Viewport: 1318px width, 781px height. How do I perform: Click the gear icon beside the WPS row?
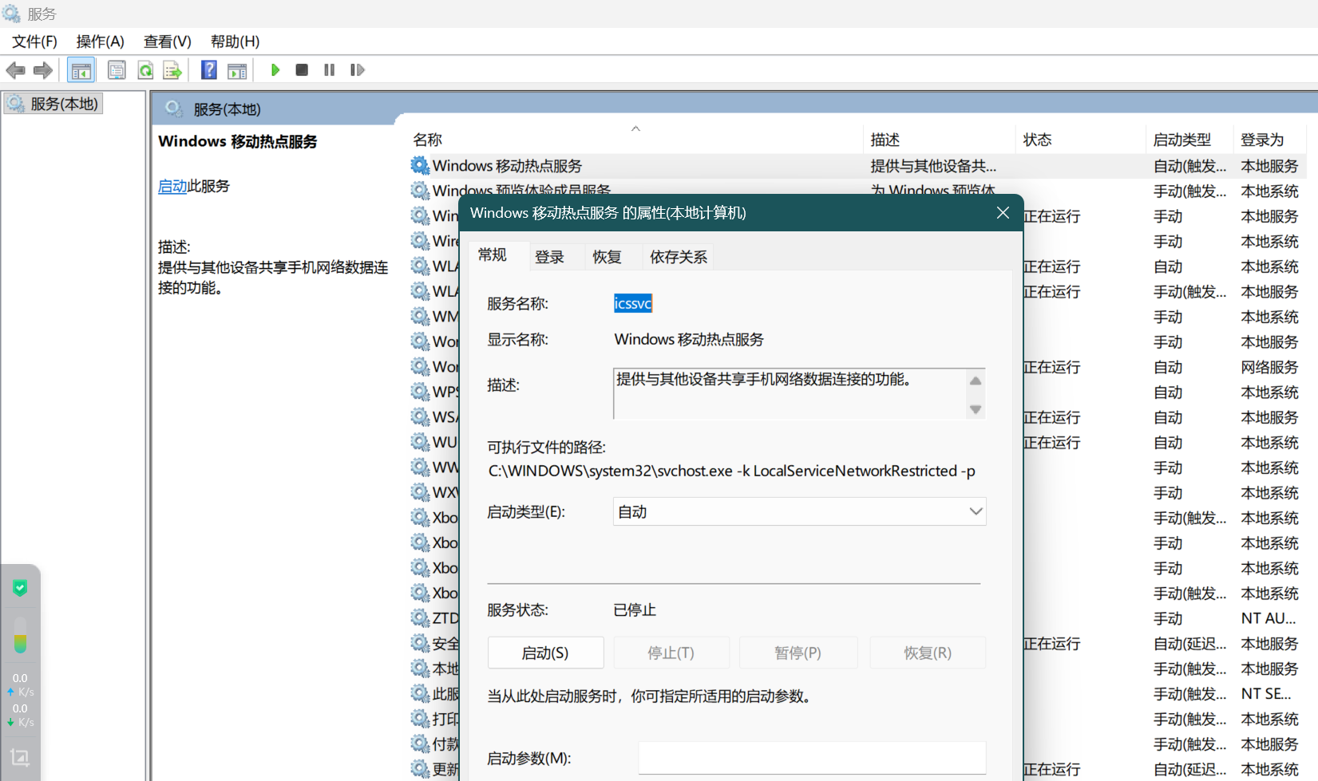pos(420,392)
